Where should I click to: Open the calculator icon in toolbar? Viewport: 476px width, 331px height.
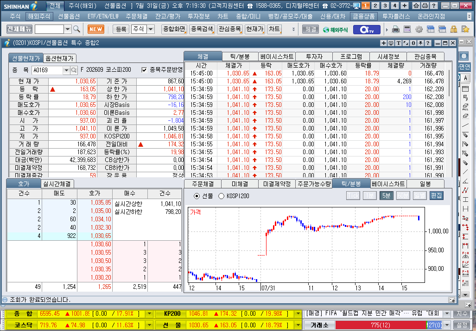coord(407,30)
